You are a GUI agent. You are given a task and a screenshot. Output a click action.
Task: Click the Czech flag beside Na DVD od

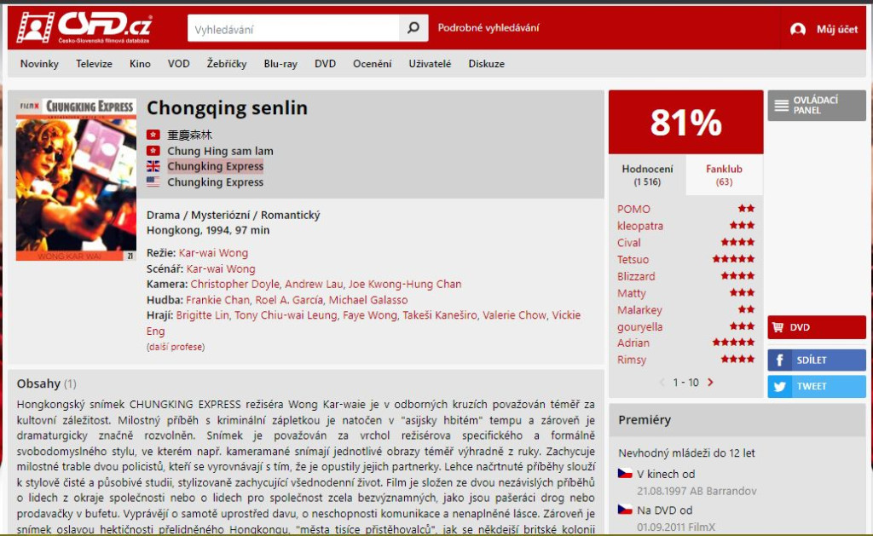coord(625,510)
